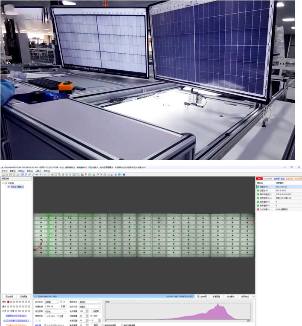Click the 过程图 button

pos(96,311)
